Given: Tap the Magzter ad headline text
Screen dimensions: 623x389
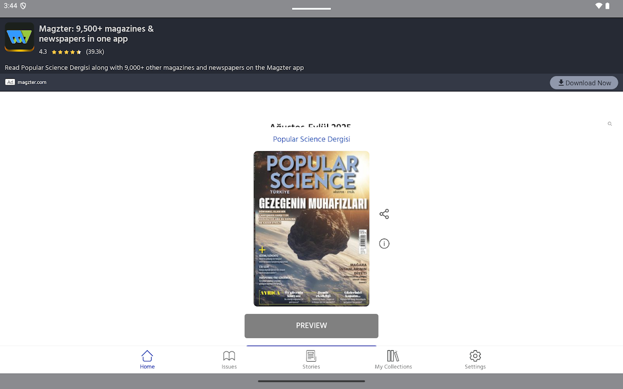Looking at the screenshot, I should [96, 34].
